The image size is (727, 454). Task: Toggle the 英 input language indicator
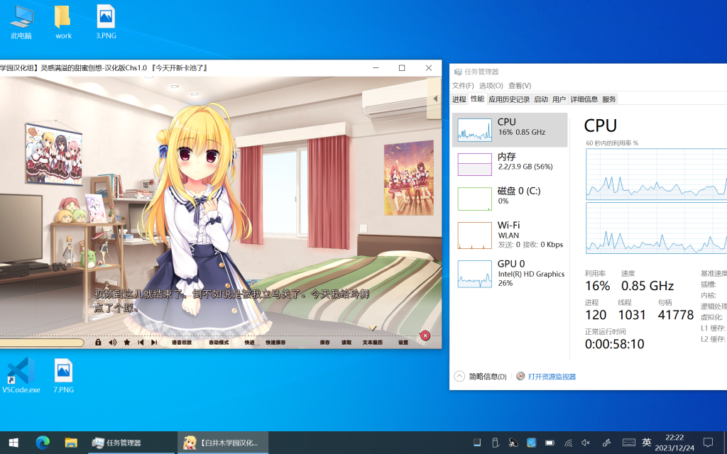(x=647, y=443)
